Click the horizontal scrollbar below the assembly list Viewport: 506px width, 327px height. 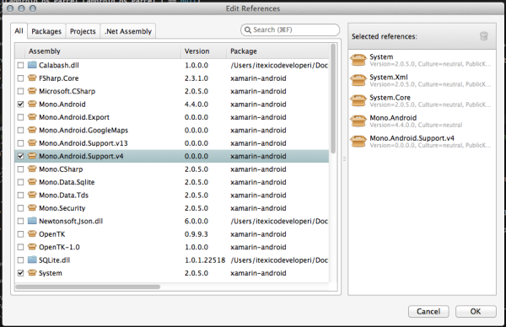88,287
